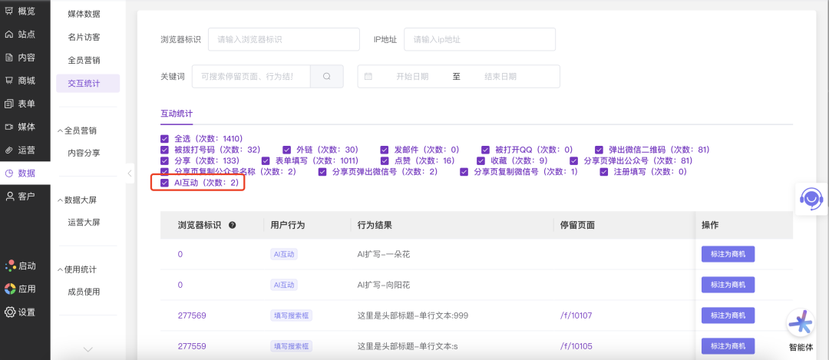Select the 互动统计 tab
The height and width of the screenshot is (360, 829).
(177, 114)
